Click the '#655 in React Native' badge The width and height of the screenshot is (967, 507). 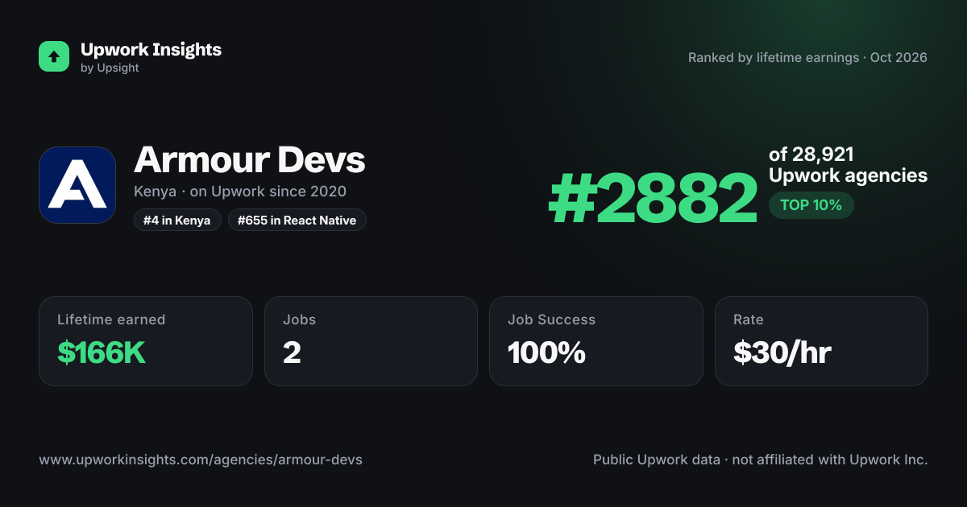297,220
